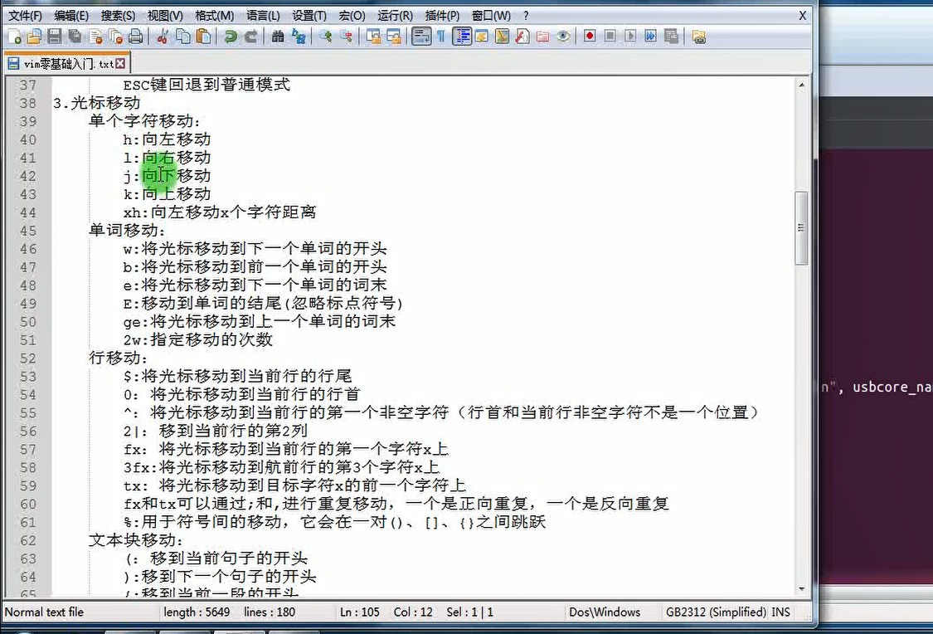933x634 pixels.
Task: Toggle Show All Characters pilcrow icon
Action: 441,37
